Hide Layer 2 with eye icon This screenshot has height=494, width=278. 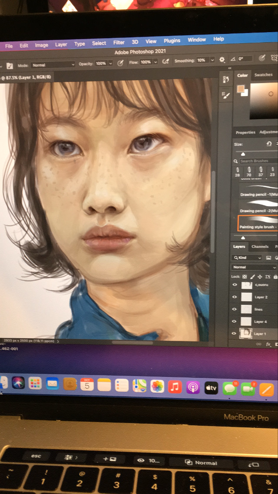click(x=234, y=297)
